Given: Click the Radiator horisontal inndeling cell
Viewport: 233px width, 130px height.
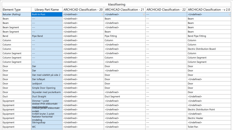Looking at the screenshot, I should click(x=47, y=118).
